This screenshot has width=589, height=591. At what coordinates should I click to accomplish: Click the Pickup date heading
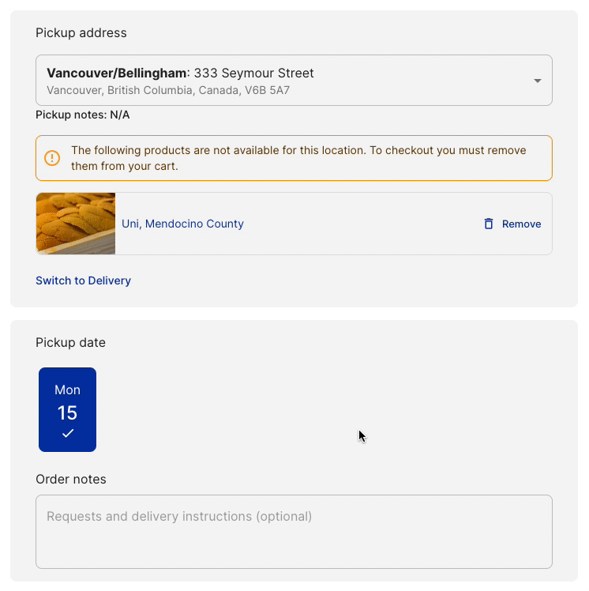[x=70, y=342]
